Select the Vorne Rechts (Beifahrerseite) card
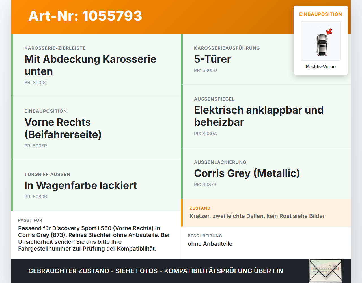362x283 pixels. [96, 129]
